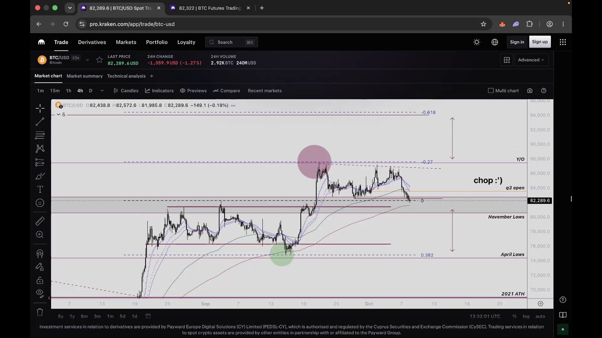Toggle stay in drawing mode
Viewport: 602px width, 338px height.
click(x=40, y=266)
